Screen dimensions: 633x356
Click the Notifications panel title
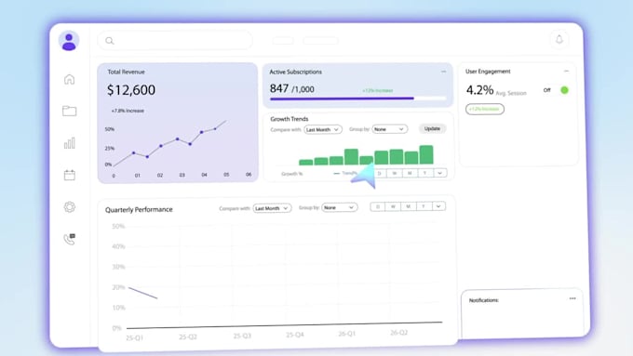pyautogui.click(x=484, y=300)
